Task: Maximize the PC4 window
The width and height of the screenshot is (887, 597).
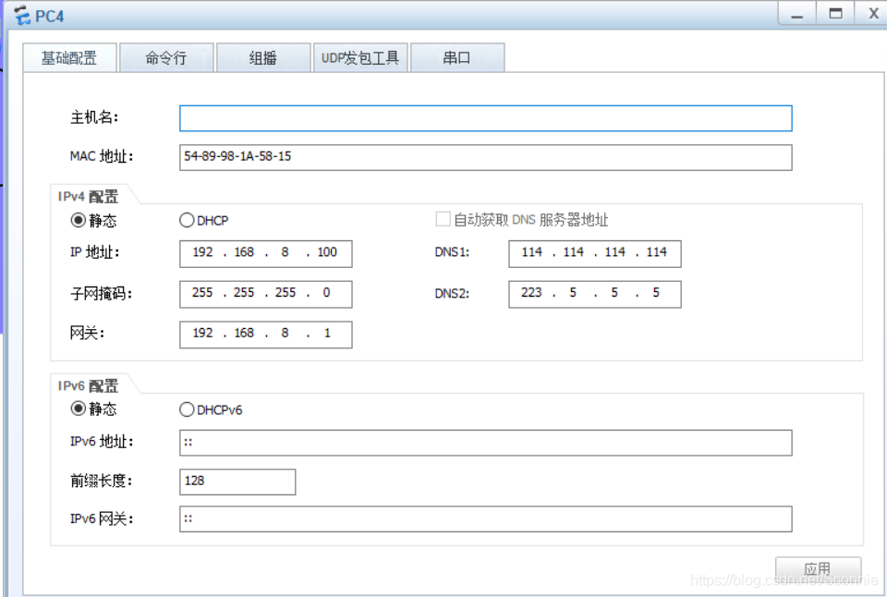Action: [x=835, y=14]
